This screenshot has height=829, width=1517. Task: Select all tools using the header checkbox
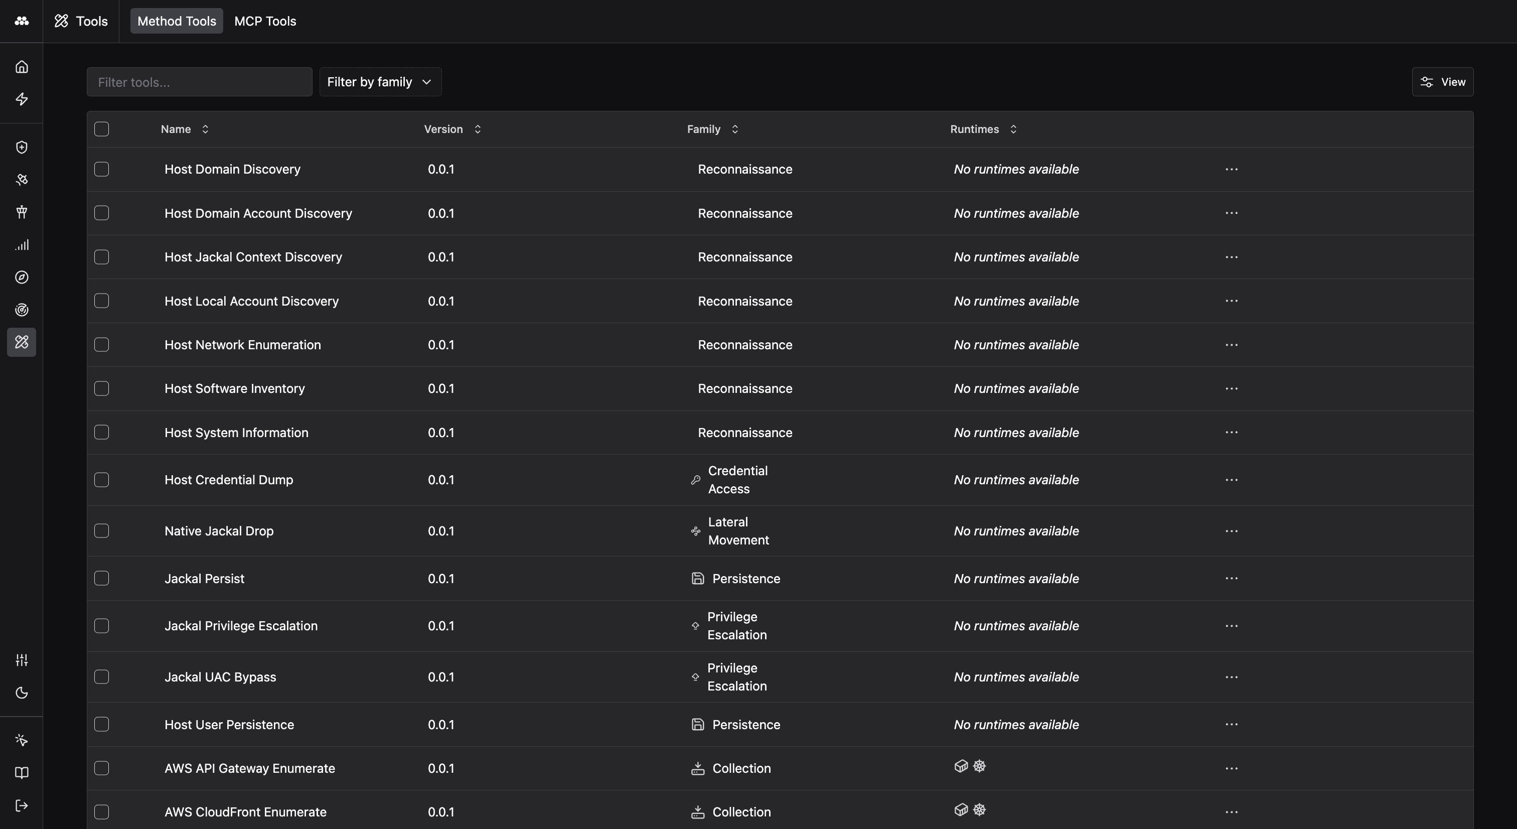tap(101, 129)
